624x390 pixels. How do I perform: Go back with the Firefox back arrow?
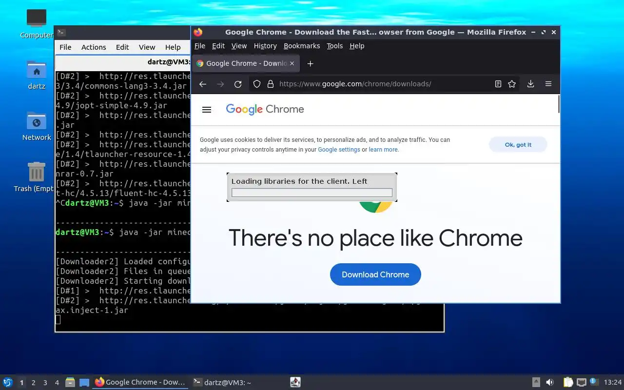click(203, 84)
